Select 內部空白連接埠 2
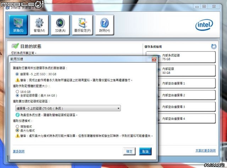Screen dimensions: 227x168 click(x=186, y=95)
